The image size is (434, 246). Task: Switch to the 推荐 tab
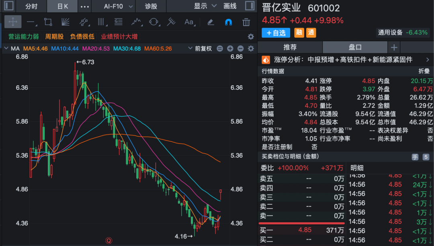point(290,47)
